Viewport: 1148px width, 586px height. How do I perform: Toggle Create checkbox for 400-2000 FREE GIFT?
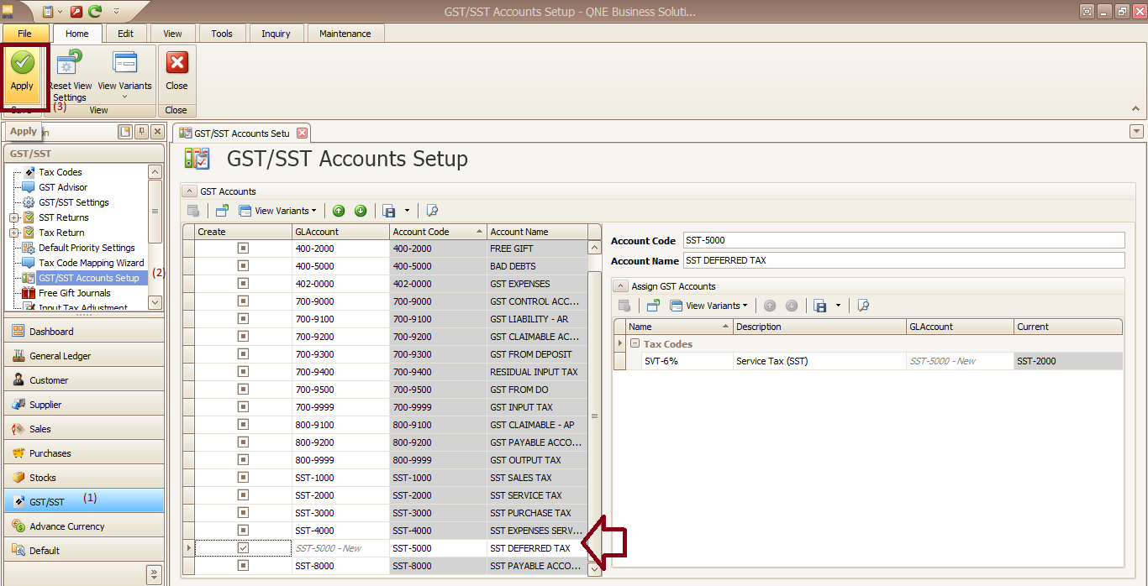pos(243,249)
